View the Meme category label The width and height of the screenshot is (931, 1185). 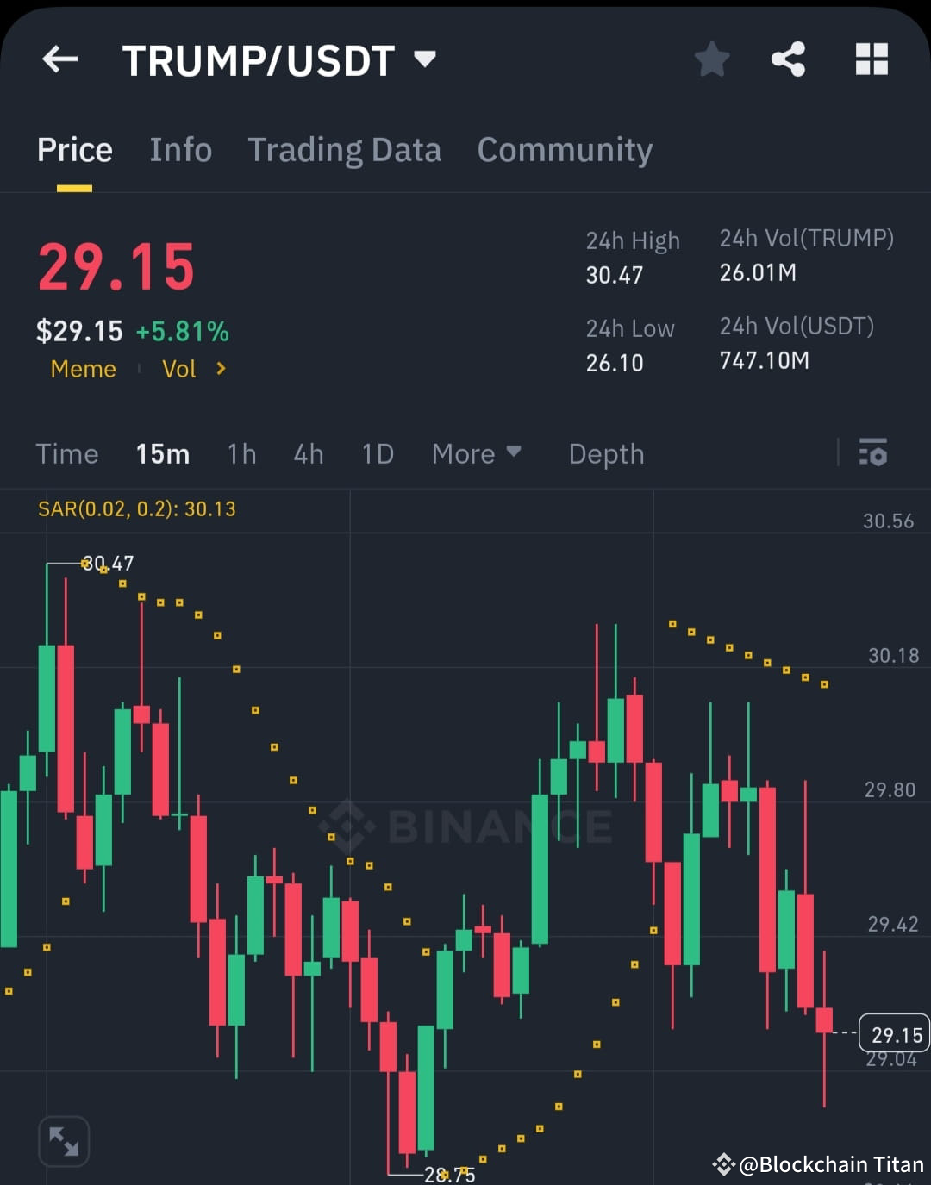[83, 369]
